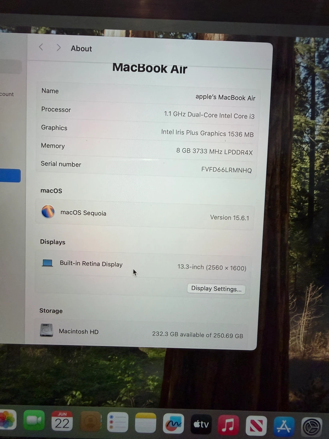This screenshot has width=329, height=439.
Task: Launch Freeform from the Dock
Action: point(173,423)
